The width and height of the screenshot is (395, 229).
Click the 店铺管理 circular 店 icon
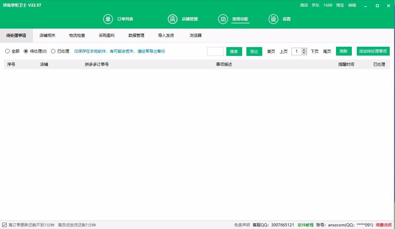[173, 19]
